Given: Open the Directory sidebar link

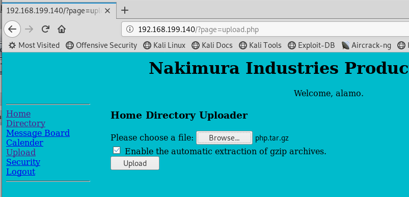Looking at the screenshot, I should click(x=26, y=123).
